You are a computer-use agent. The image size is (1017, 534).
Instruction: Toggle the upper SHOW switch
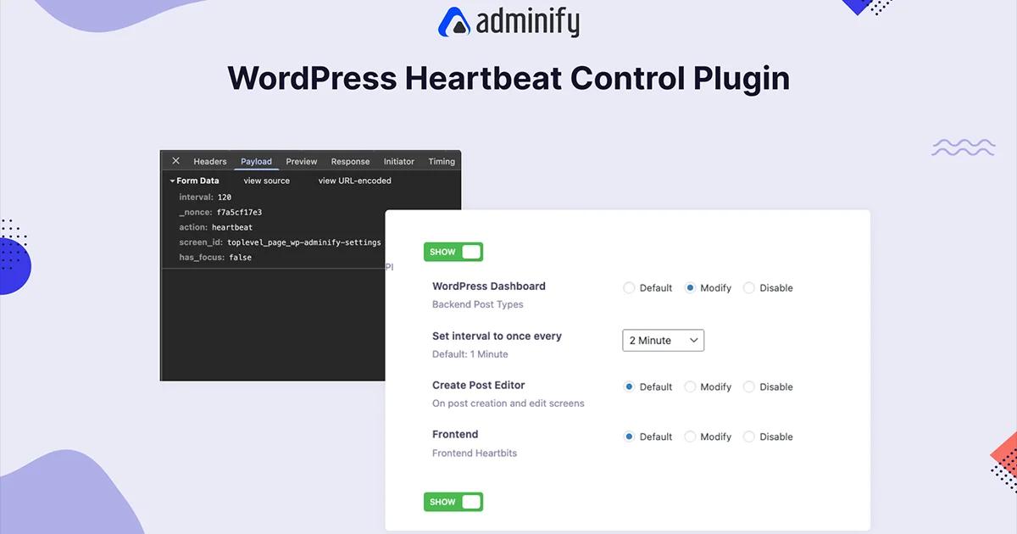453,252
